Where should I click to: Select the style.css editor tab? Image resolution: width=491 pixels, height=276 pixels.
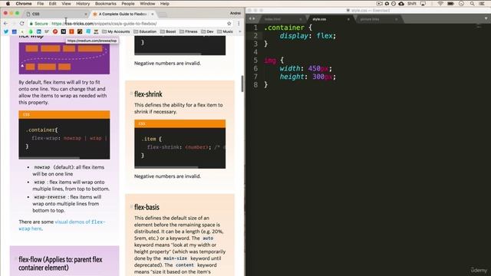tap(331, 19)
